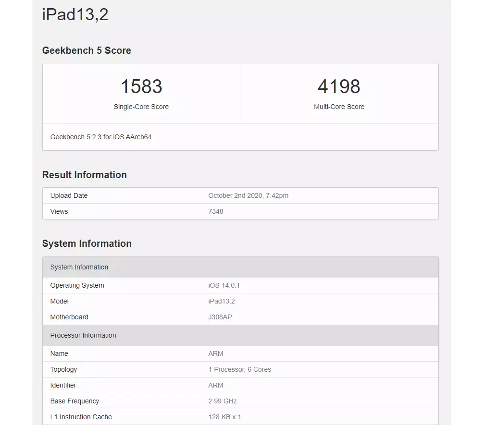The height and width of the screenshot is (425, 484).
Task: Click the Multi-Core Score label
Action: (x=339, y=107)
